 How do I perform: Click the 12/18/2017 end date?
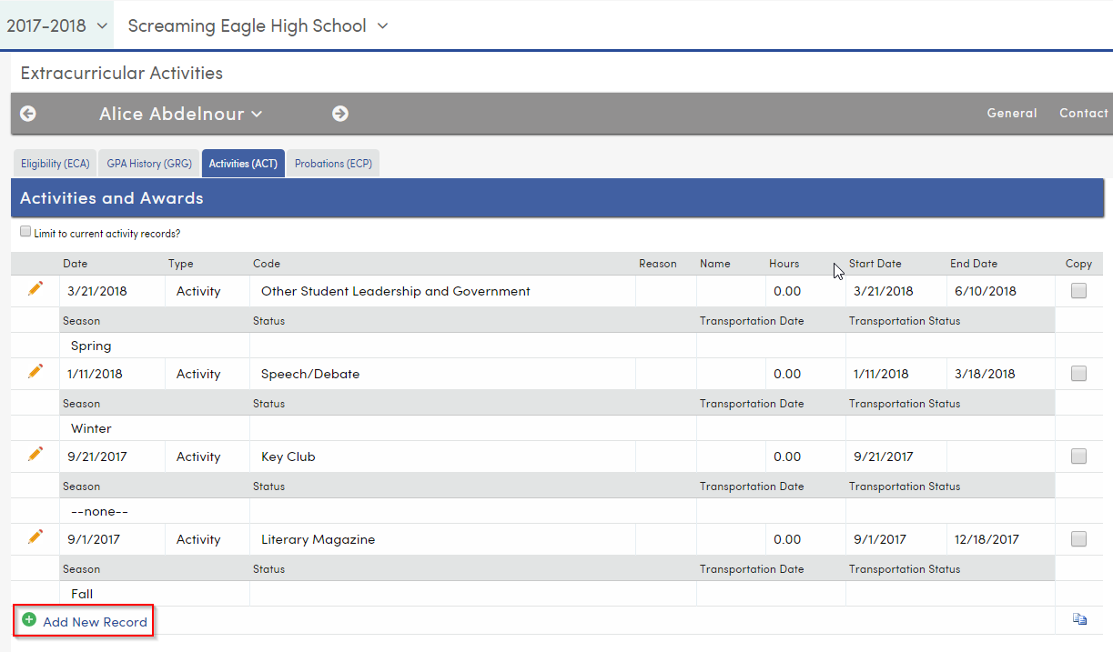point(987,539)
